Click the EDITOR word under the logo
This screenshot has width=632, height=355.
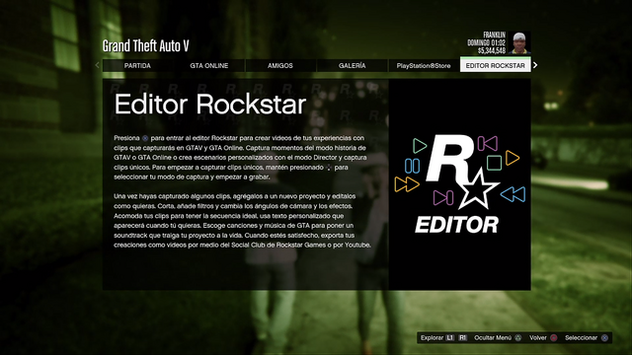point(456,225)
